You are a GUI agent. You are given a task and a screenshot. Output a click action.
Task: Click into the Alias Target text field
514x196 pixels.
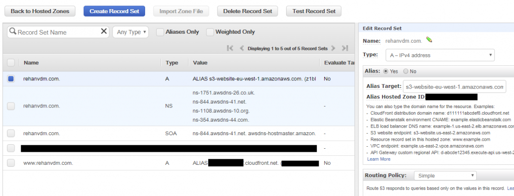454,86
